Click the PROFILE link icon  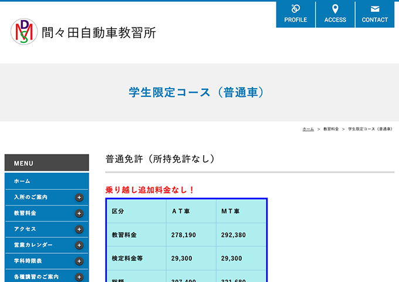296,9
